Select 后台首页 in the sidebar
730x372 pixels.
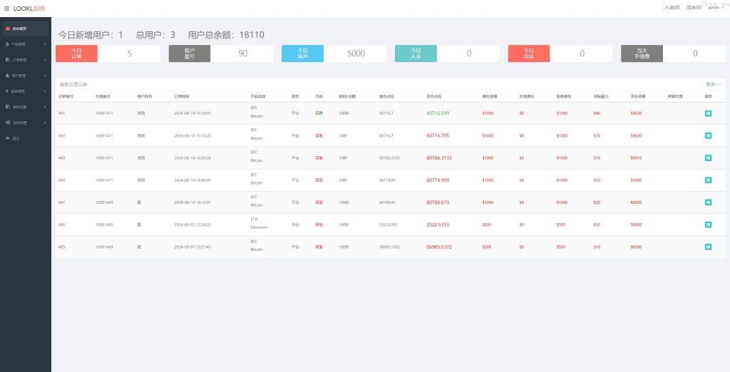(x=25, y=29)
